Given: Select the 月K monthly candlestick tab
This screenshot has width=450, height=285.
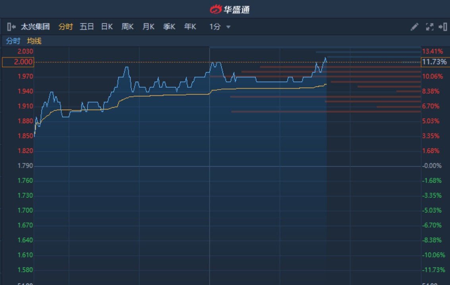Looking at the screenshot, I should pyautogui.click(x=149, y=27).
